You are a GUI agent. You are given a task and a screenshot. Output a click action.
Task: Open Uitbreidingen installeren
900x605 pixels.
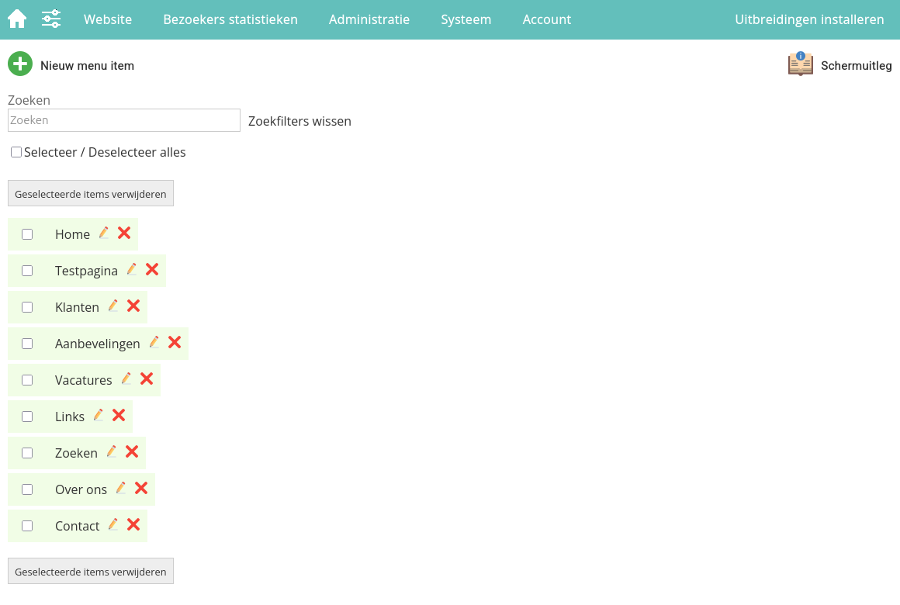point(809,19)
